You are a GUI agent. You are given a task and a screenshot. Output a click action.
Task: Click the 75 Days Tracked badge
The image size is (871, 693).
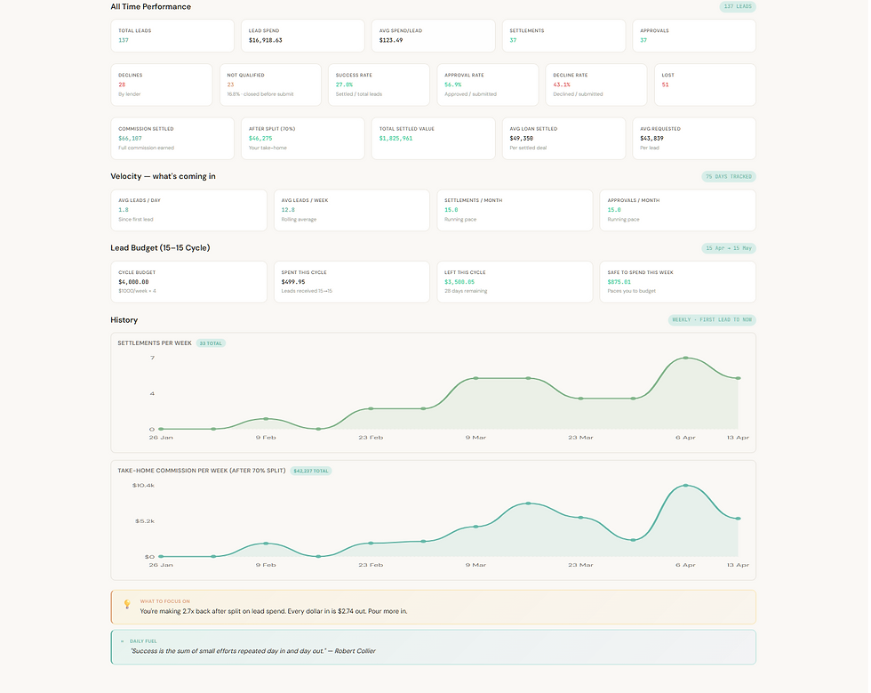click(728, 176)
